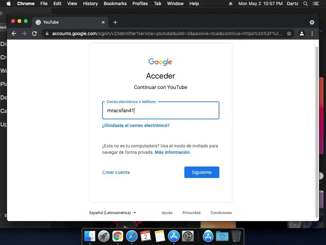This screenshot has width=326, height=245.
Task: Open Spotlight search magnifier
Action: [305, 4]
